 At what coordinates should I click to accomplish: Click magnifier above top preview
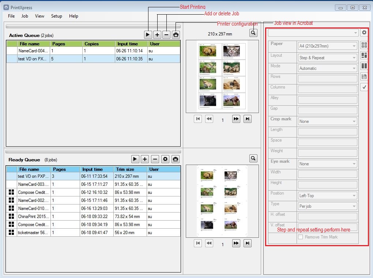point(253,33)
